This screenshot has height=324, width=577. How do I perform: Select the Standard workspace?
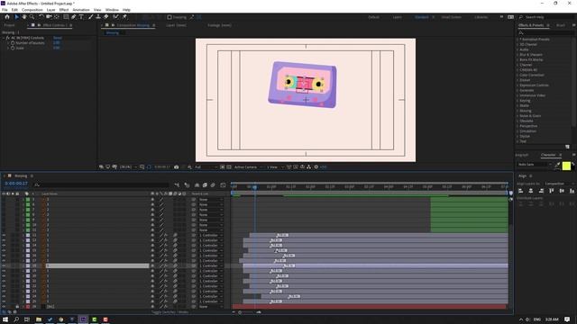[x=422, y=17]
